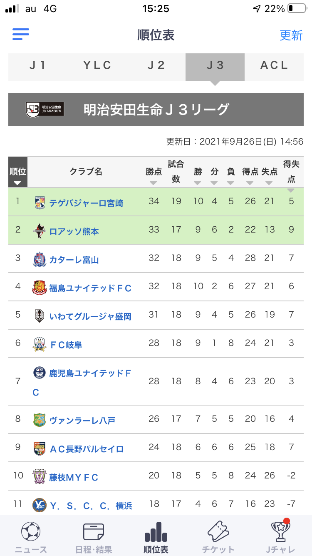Viewport: 312px width, 556px height.
Task: Tap the ＦＣ岐阜 team emblem
Action: click(x=40, y=344)
